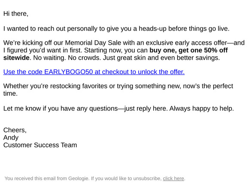
Task: Click 'Just great skin and even better savings' text
Action: click(161, 58)
